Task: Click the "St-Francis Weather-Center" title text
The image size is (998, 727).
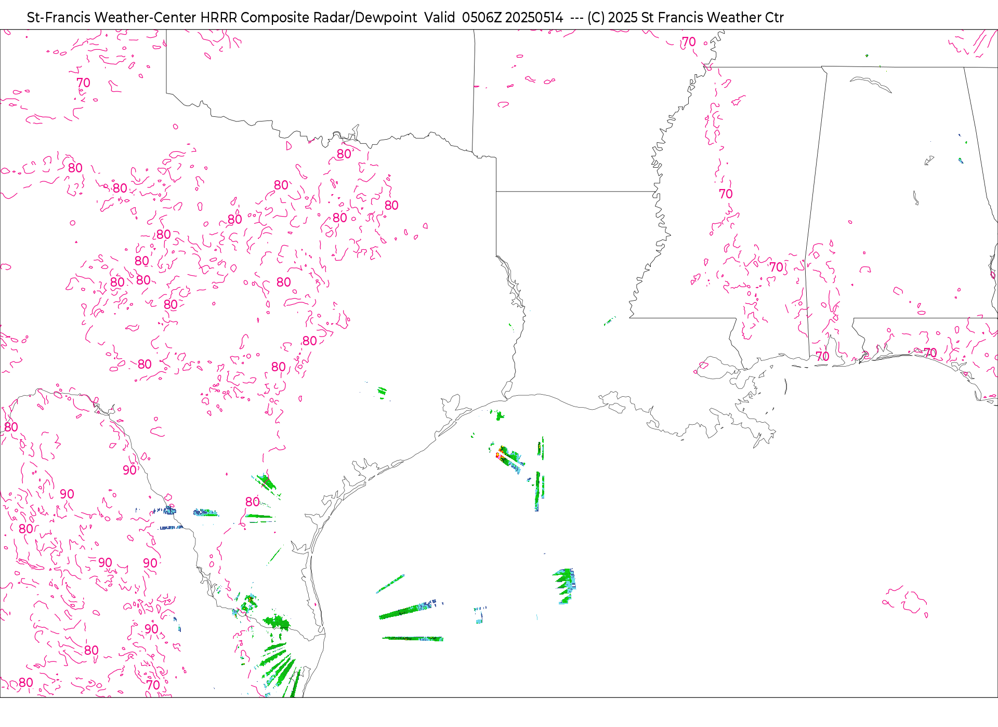Action: click(112, 18)
